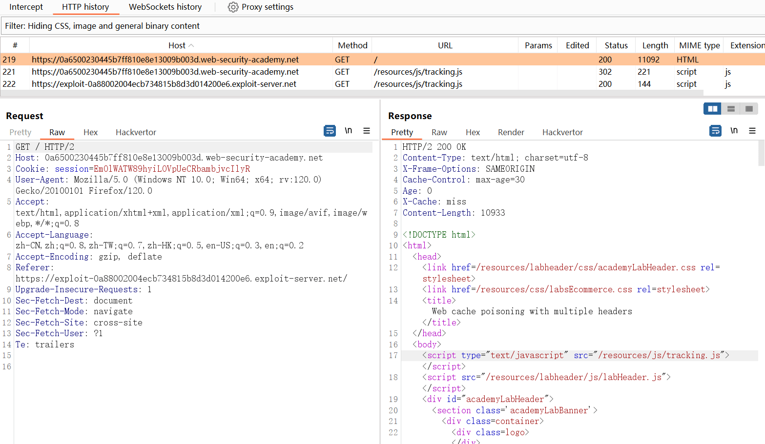The height and width of the screenshot is (444, 765).
Task: Toggle word wrap icon in Request panel
Action: click(x=330, y=131)
